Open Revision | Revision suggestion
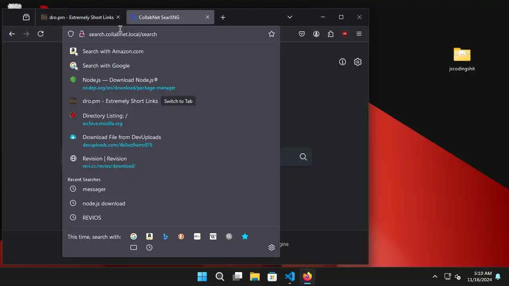This screenshot has width=509, height=286. coord(171,162)
